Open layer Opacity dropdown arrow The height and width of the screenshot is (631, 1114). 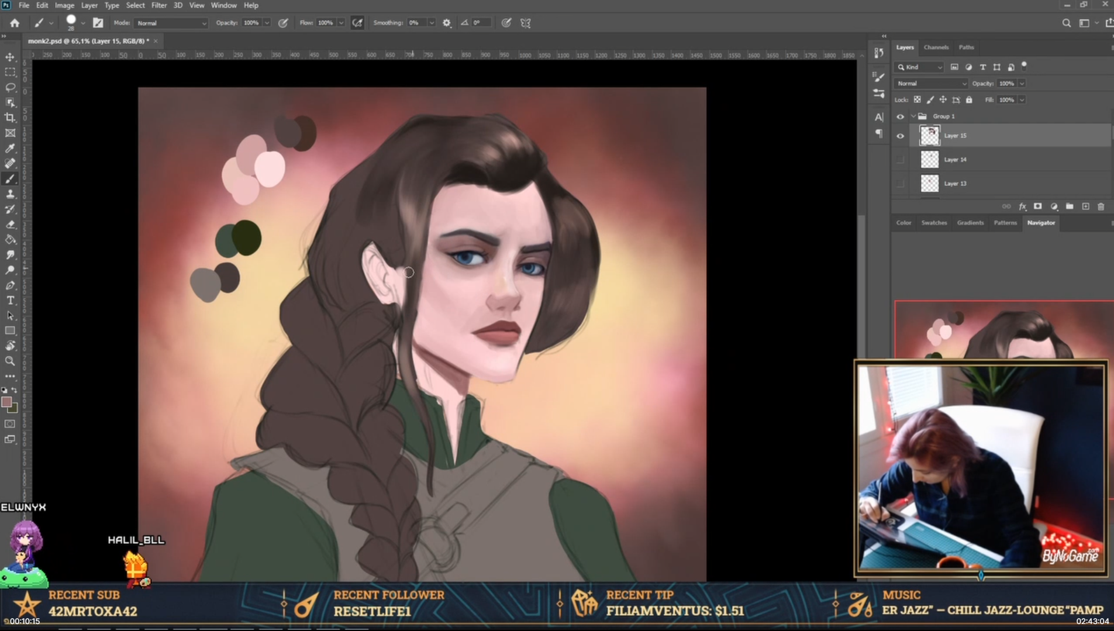[1022, 84]
